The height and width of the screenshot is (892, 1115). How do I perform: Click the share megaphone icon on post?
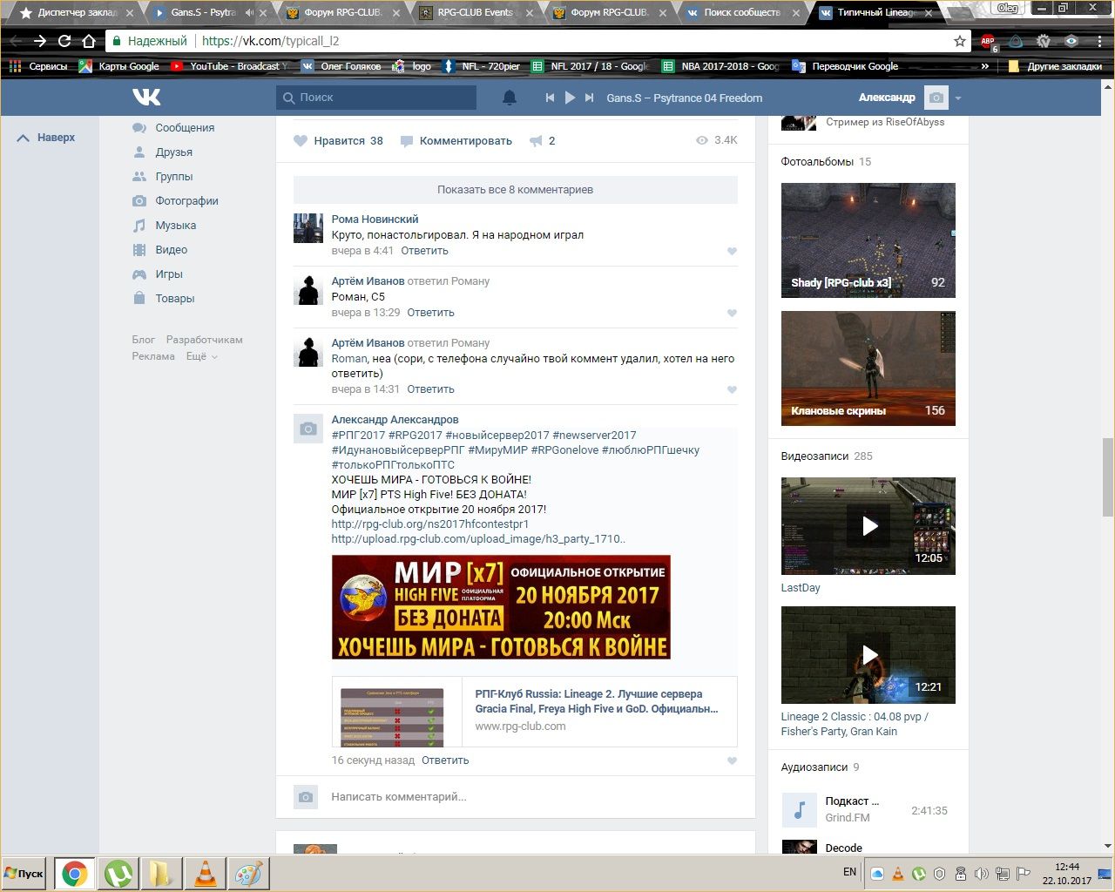(537, 141)
